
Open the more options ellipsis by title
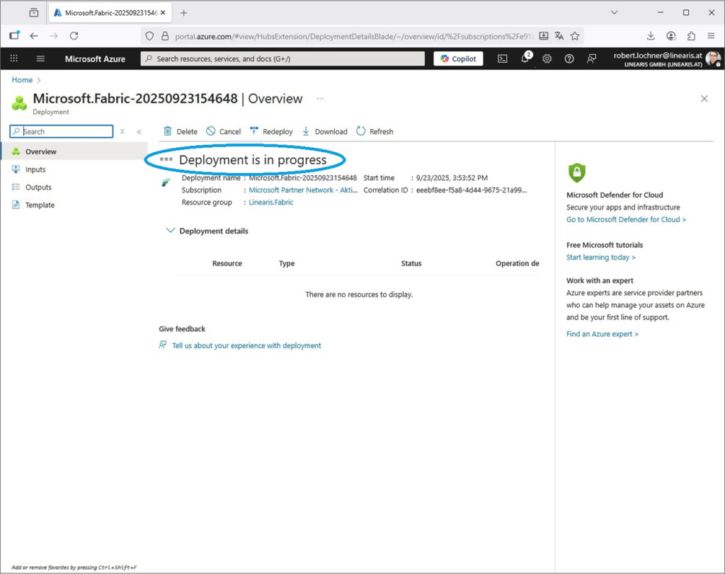[320, 98]
